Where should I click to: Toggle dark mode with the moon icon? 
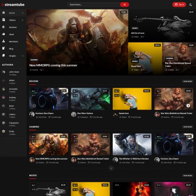(x=191, y=4)
